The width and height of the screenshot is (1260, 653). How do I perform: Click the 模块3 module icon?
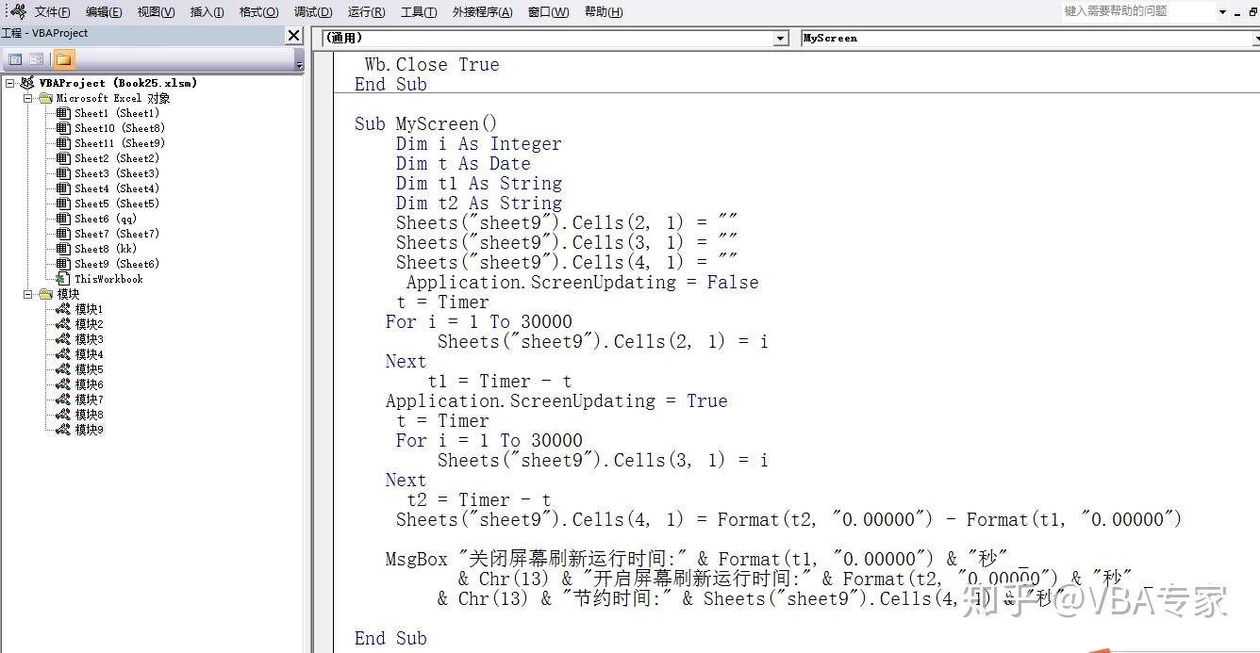pyautogui.click(x=63, y=339)
